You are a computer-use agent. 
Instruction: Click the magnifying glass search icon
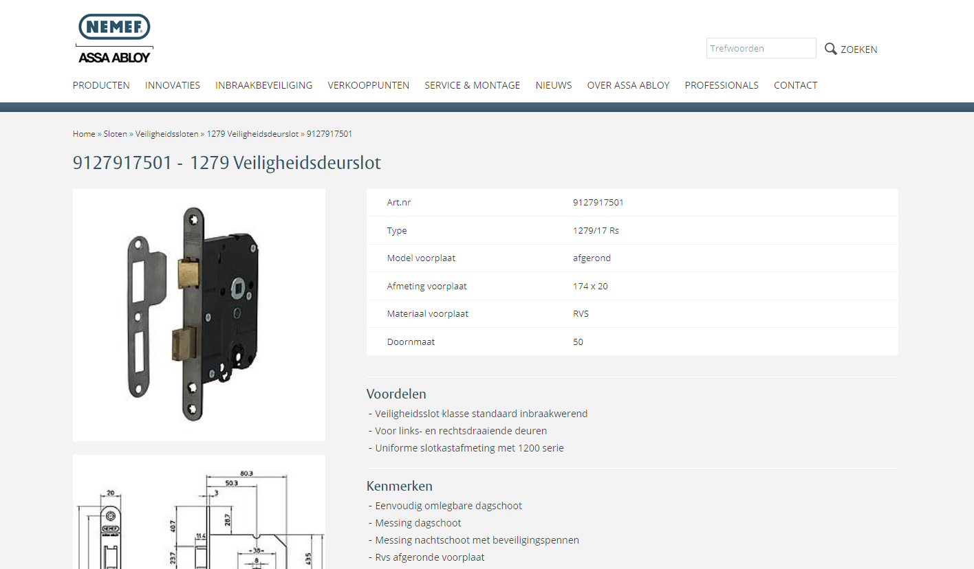coord(830,49)
